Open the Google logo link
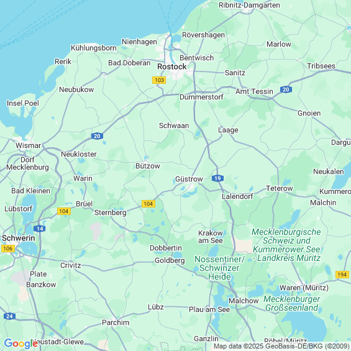351x351 pixels. coord(21,344)
